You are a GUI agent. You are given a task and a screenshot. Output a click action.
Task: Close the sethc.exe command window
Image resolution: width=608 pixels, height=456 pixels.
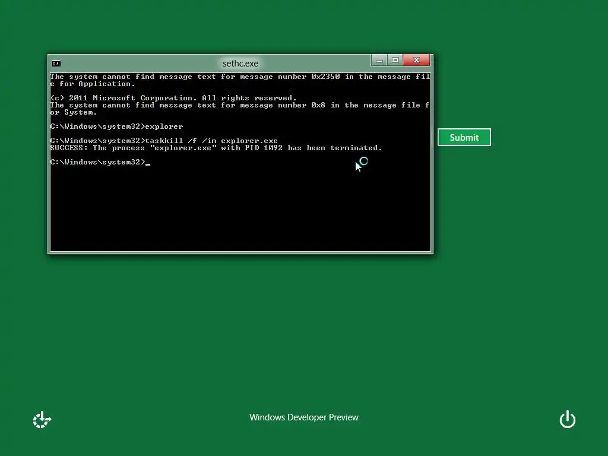click(416, 60)
